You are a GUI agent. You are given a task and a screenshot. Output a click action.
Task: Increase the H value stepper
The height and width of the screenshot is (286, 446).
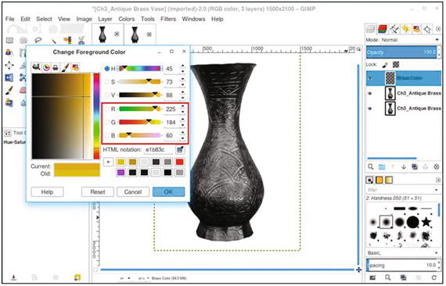pyautogui.click(x=183, y=66)
